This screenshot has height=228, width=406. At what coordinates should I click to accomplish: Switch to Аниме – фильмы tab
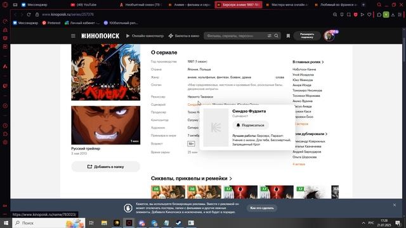click(190, 4)
